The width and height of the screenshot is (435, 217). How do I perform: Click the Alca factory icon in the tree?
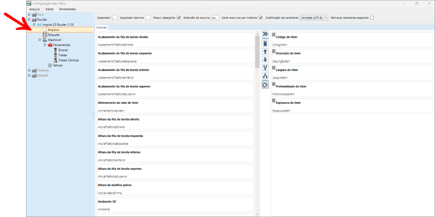[34, 14]
